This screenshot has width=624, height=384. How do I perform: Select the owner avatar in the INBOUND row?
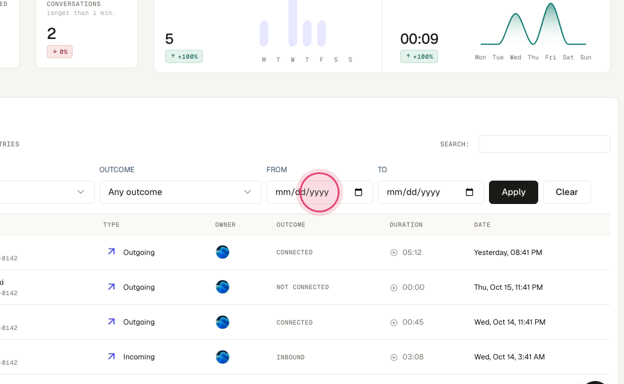click(x=223, y=357)
